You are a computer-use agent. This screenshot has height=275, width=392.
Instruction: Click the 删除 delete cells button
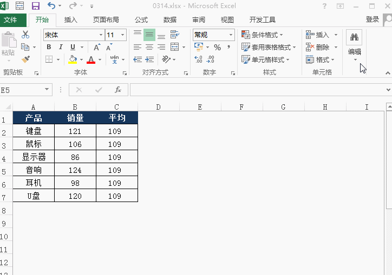pos(317,47)
